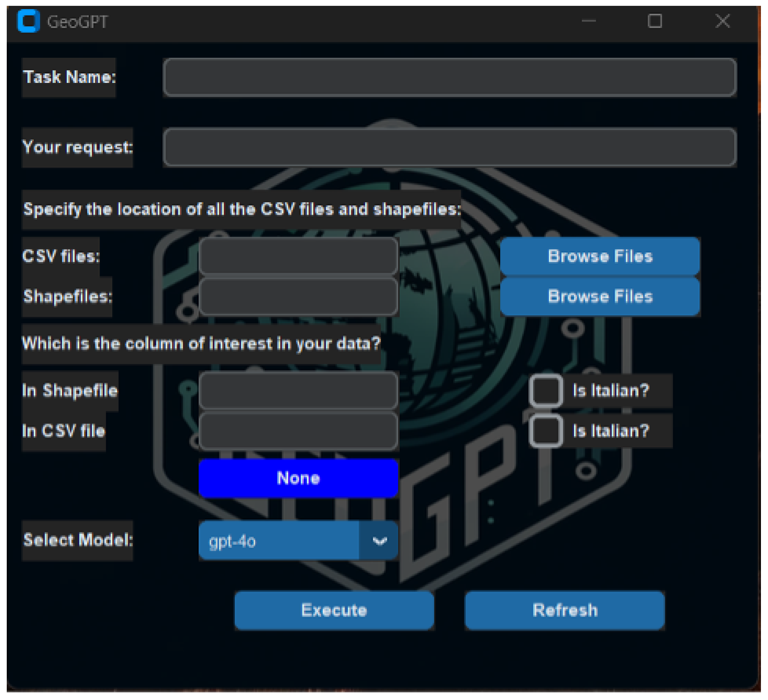Open the gpt-4o model dropdown
The width and height of the screenshot is (768, 700).
point(279,540)
